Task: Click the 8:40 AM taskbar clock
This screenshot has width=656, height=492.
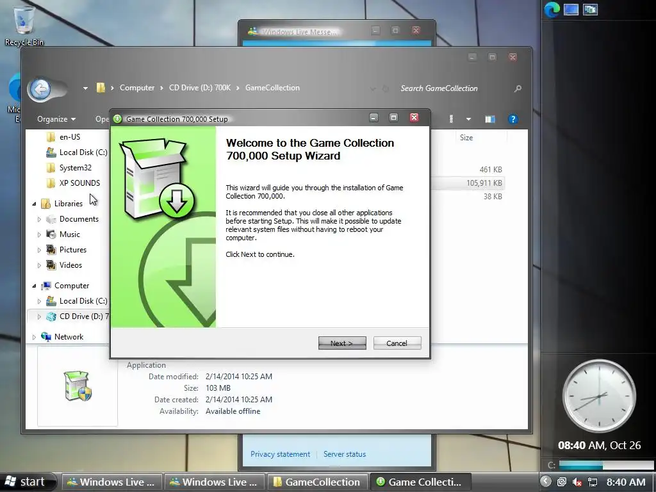Action: coord(626,482)
